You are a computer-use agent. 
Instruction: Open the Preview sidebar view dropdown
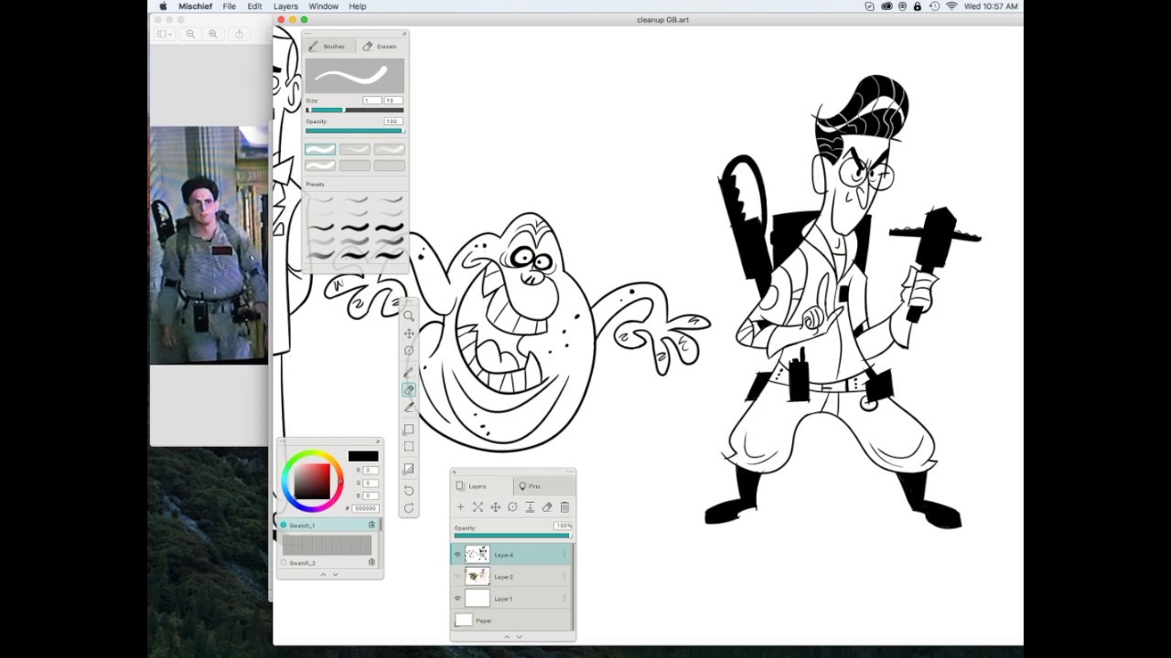[165, 34]
